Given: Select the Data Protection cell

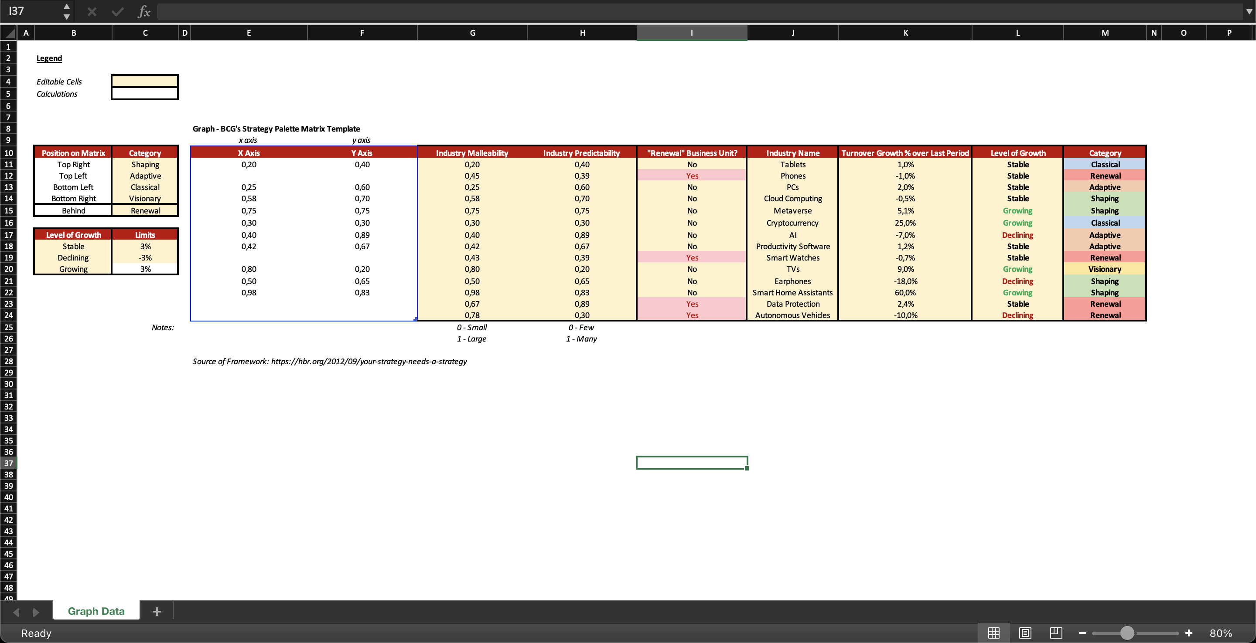Looking at the screenshot, I should 793,304.
